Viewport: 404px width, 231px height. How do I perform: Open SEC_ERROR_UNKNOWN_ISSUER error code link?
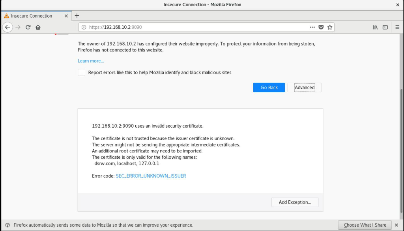click(x=151, y=176)
